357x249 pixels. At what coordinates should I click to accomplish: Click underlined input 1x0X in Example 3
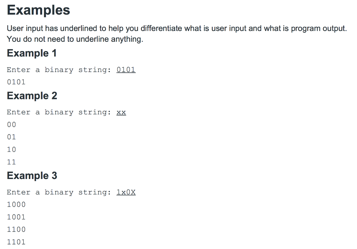126,192
